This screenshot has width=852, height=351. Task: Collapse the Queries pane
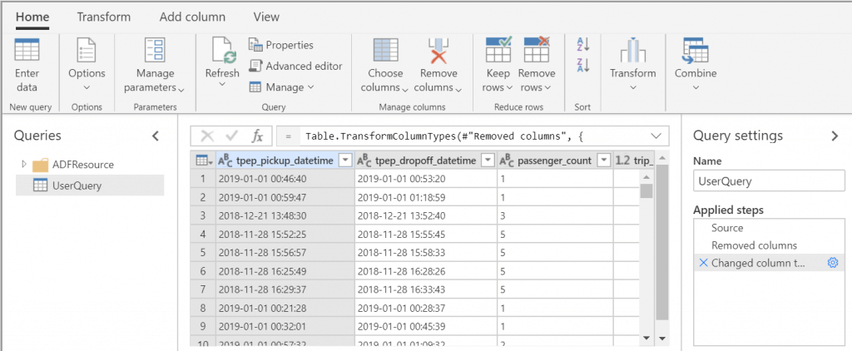[x=156, y=136]
